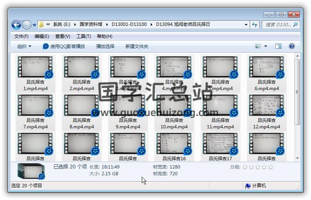This screenshot has width=311, height=200.
Task: Rate selection with the first star
Action: (245, 167)
